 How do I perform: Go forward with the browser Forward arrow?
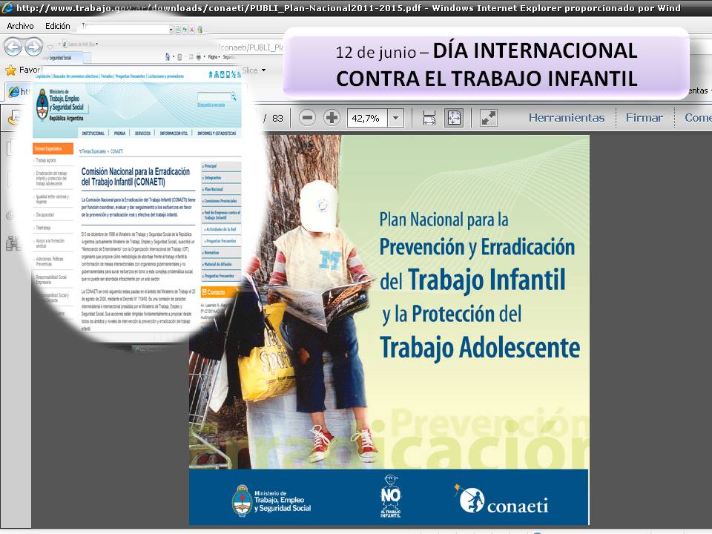point(33,47)
